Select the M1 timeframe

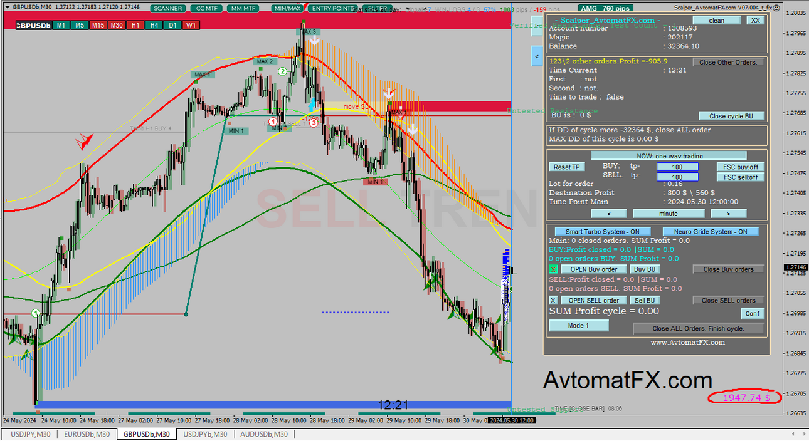pyautogui.click(x=60, y=25)
